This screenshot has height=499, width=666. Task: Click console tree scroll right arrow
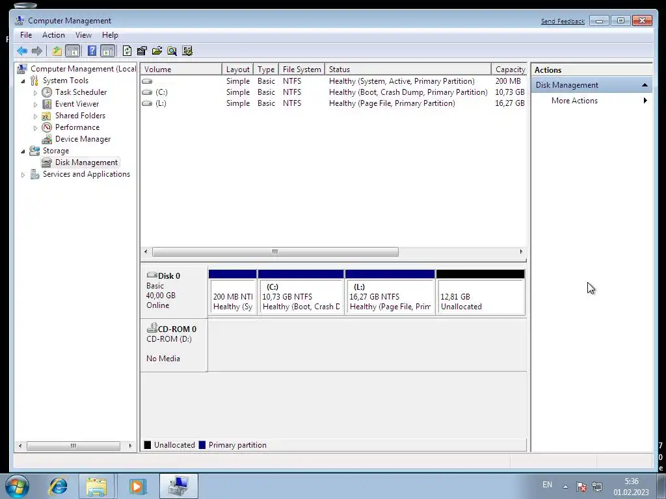point(130,446)
